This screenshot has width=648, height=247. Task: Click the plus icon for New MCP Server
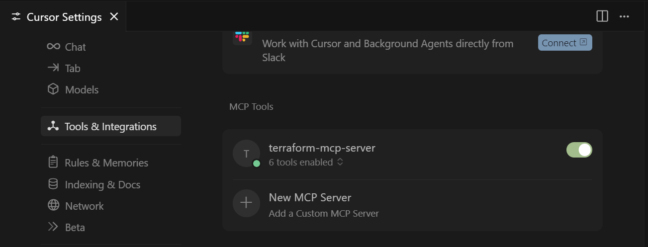[246, 203]
